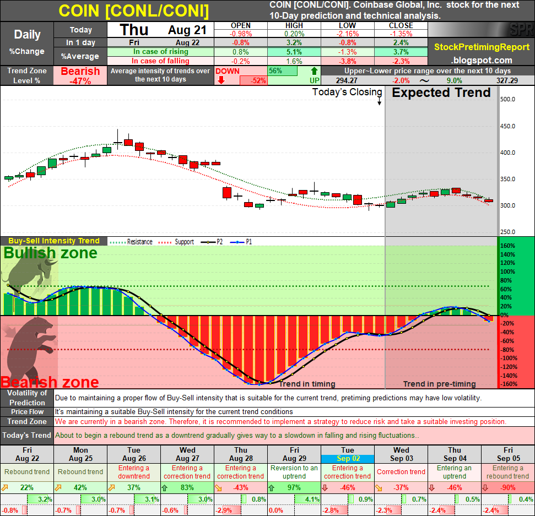535x516 pixels.
Task: Click the 4.1% green bar under Aug 29
Action: click(307, 499)
